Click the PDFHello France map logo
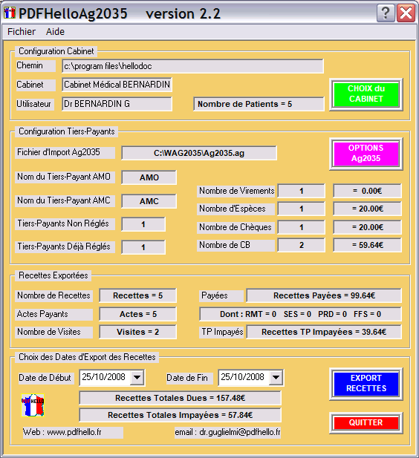Screen dimensions: 419x458 click(x=33, y=405)
